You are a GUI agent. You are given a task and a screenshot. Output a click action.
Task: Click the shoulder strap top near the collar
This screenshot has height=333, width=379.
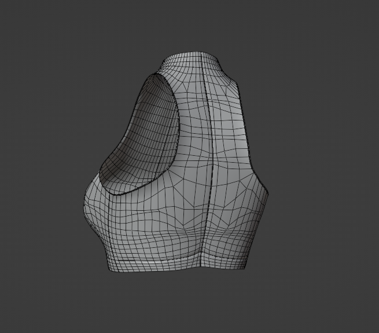(163, 70)
